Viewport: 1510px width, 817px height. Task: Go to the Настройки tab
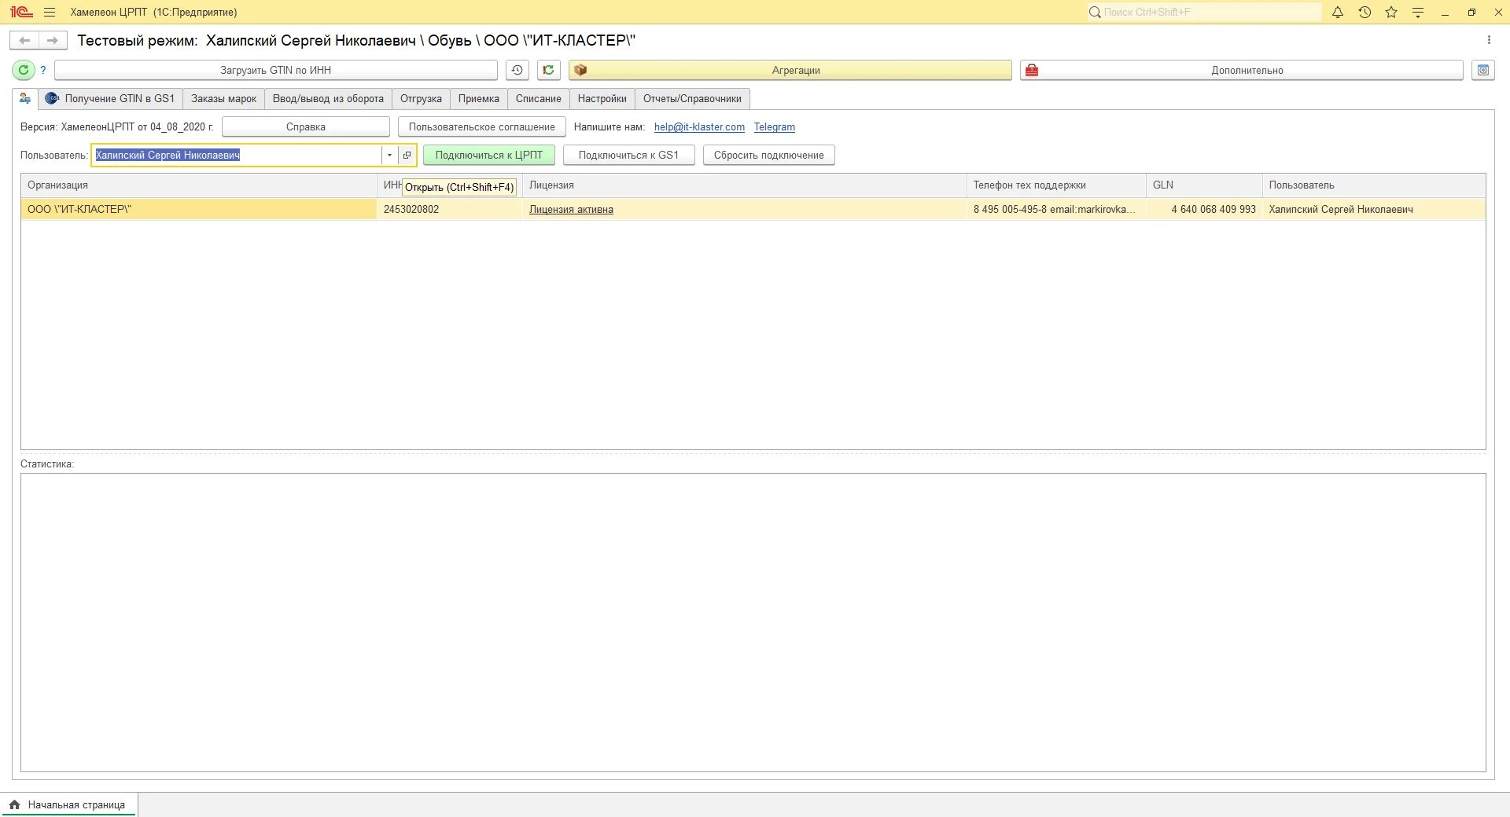click(x=602, y=98)
